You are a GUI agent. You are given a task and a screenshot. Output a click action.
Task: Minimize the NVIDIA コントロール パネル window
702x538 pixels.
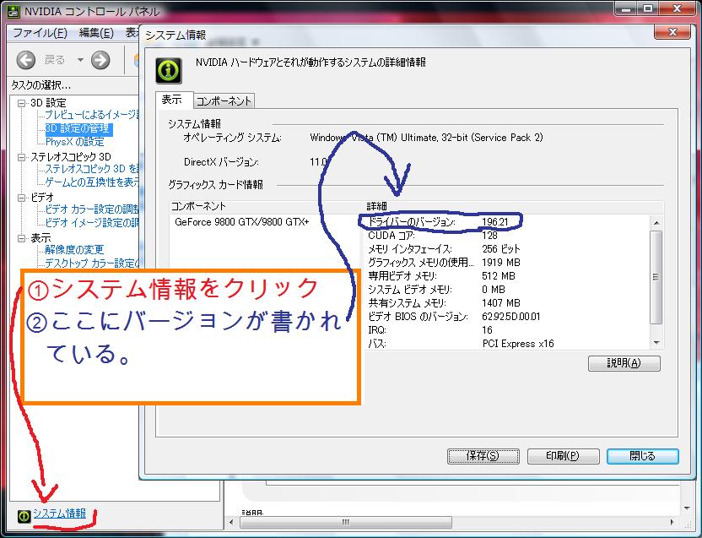[626, 8]
